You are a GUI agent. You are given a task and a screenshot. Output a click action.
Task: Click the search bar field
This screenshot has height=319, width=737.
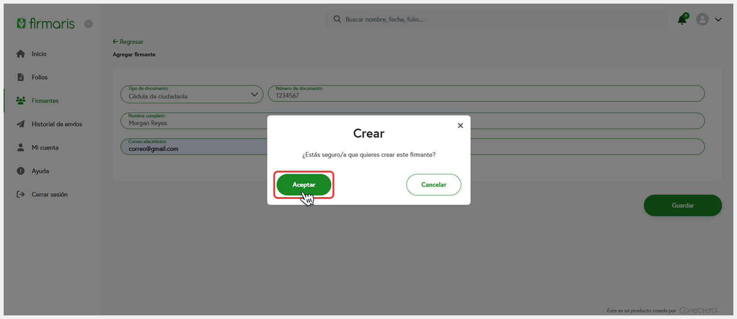click(x=496, y=20)
